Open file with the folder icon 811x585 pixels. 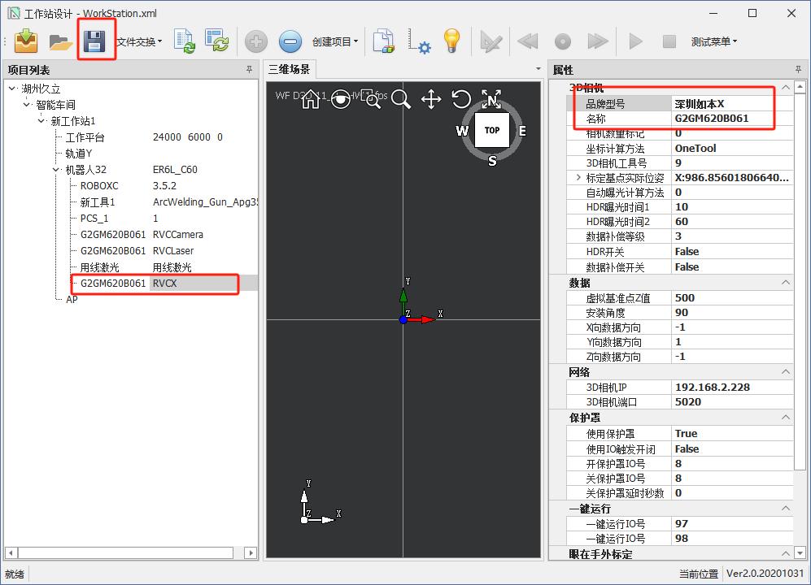[x=60, y=41]
